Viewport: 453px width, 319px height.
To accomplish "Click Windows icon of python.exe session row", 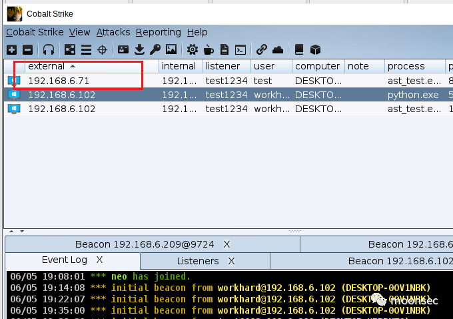I will 14,95.
